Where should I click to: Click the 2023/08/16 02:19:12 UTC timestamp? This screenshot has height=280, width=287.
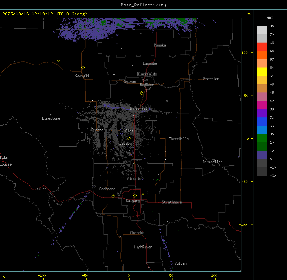click(33, 14)
